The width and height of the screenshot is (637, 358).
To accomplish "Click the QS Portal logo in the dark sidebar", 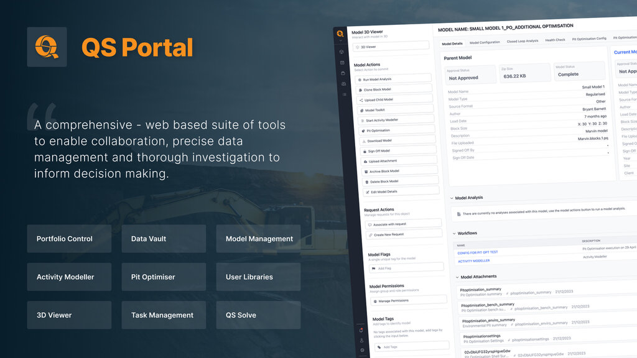I will (x=340, y=34).
